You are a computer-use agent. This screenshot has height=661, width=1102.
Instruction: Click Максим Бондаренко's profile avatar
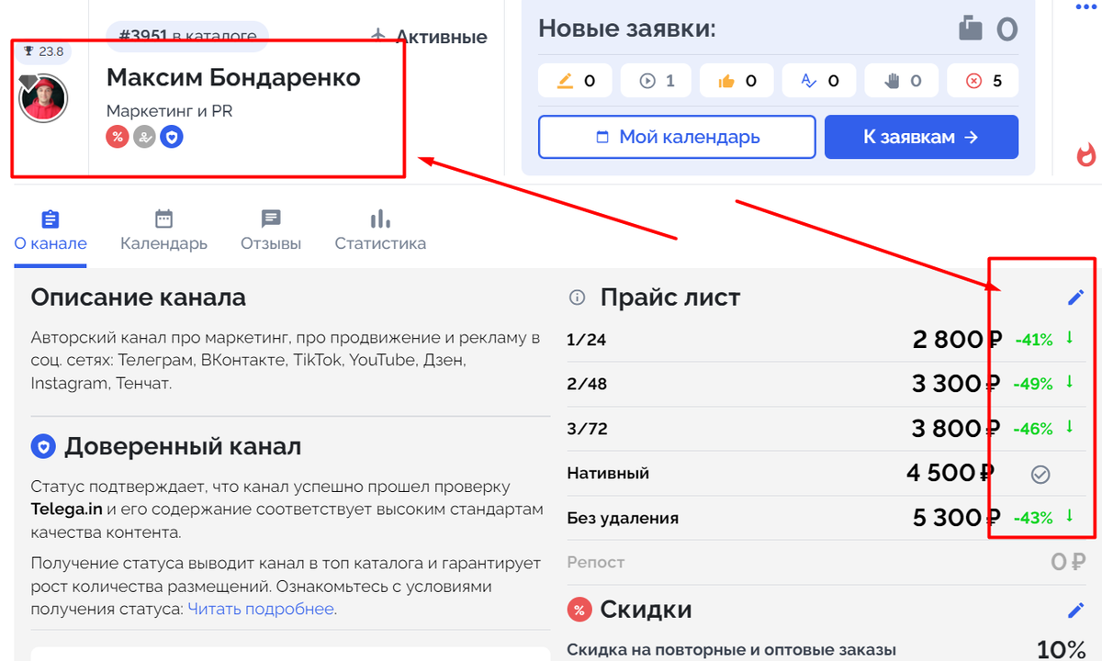[x=44, y=98]
